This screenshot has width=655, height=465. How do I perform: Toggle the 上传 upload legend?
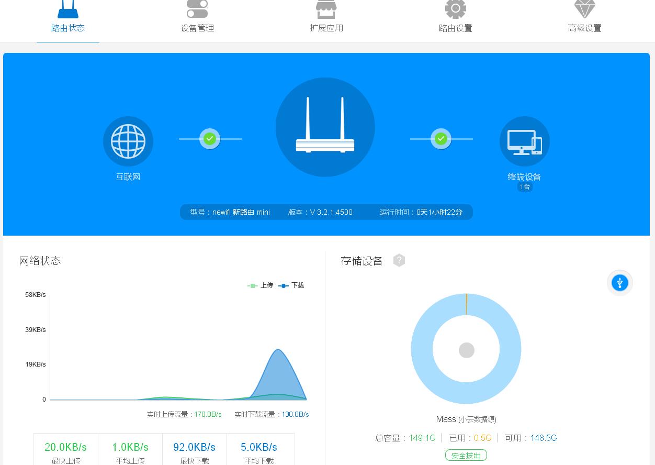262,285
